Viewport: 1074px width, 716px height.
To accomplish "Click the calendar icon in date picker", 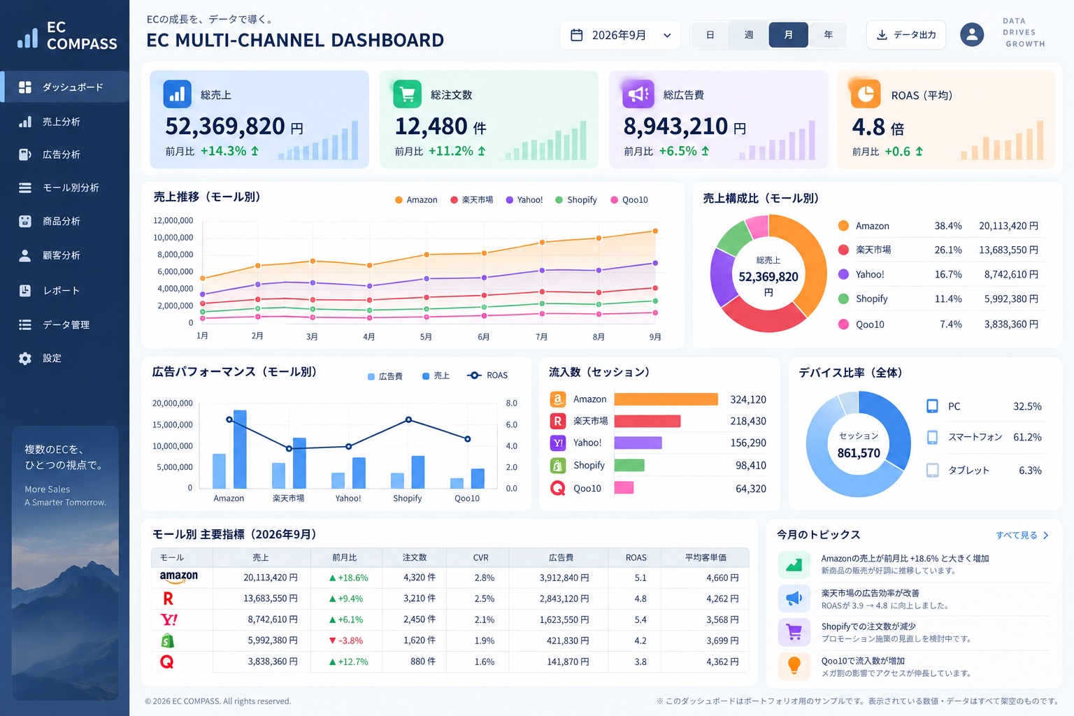I will 577,35.
